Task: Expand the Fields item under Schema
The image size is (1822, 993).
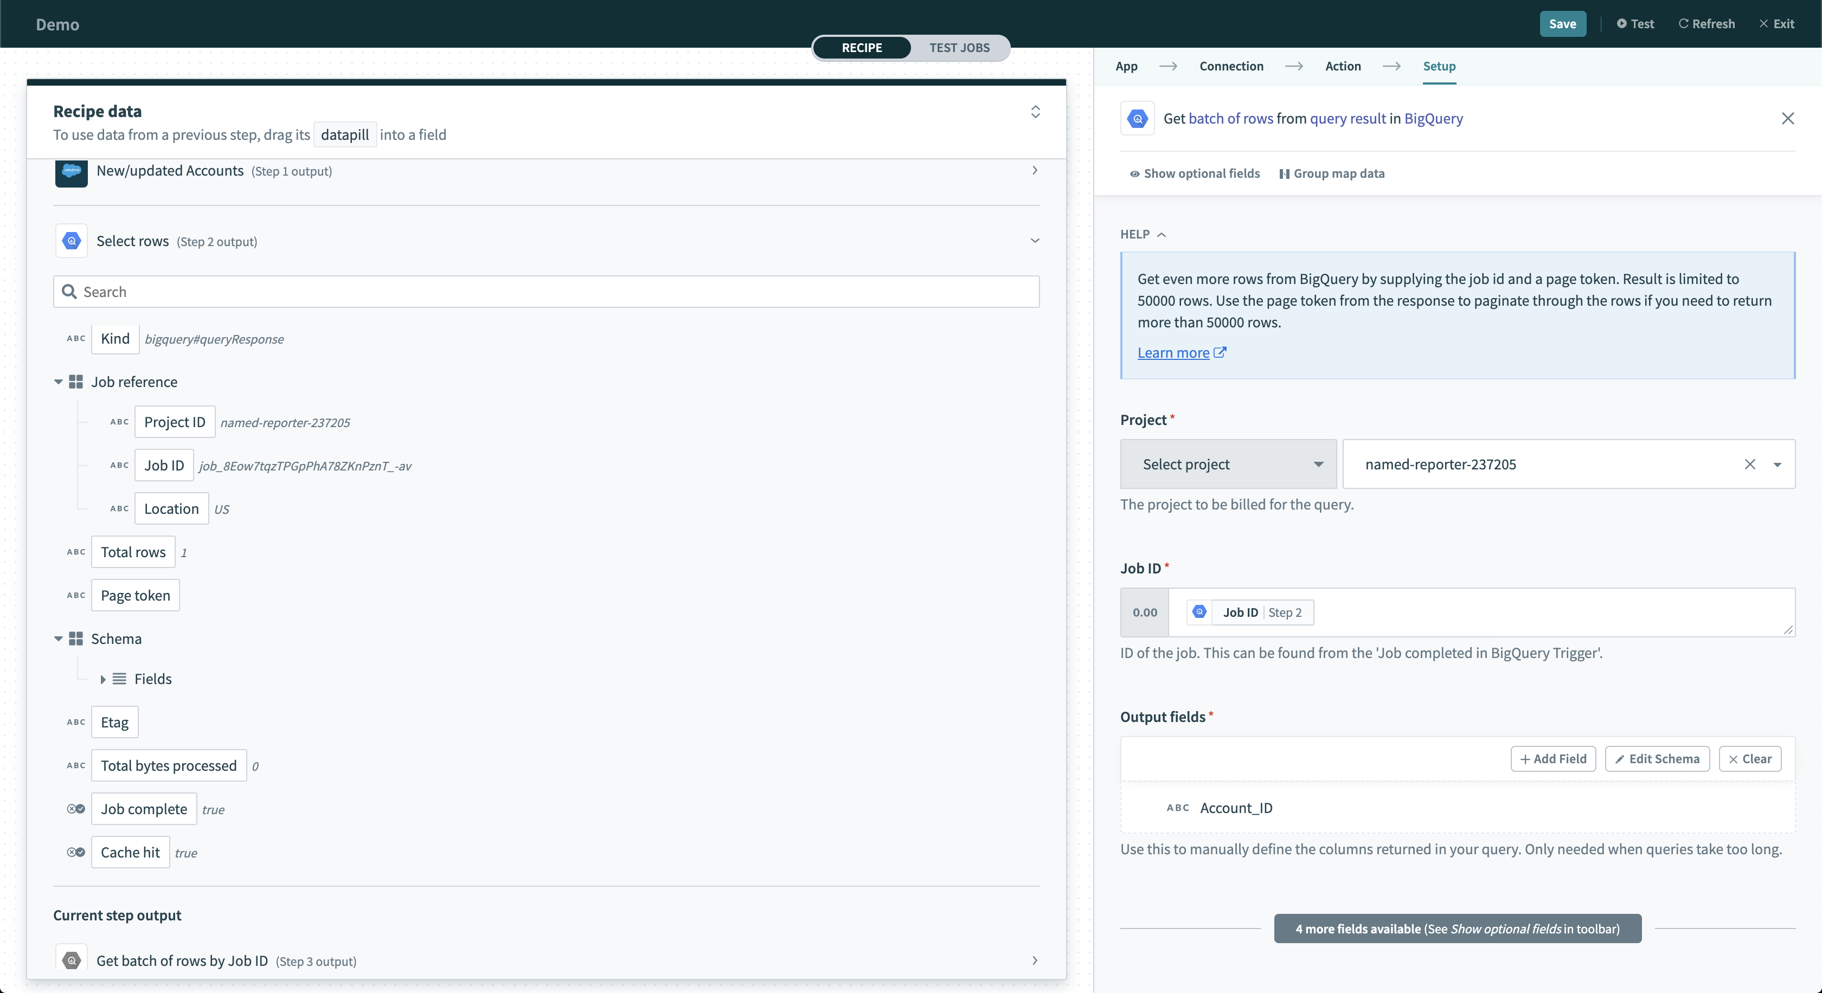Action: [103, 679]
